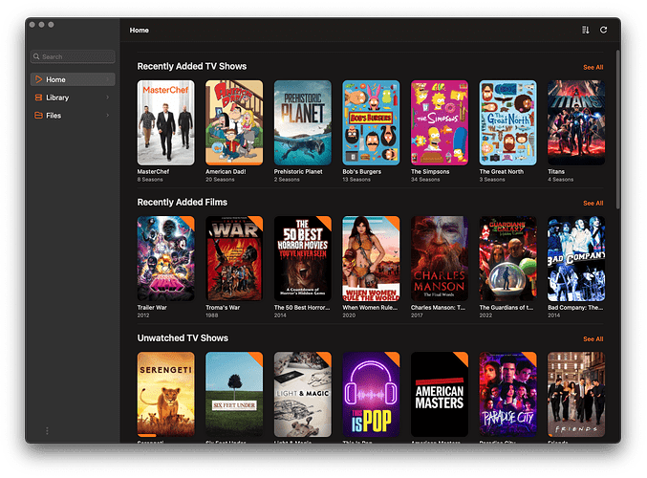Image resolution: width=647 pixels, height=478 pixels.
Task: Click the vertical scrollbar on the right
Action: coord(617,130)
